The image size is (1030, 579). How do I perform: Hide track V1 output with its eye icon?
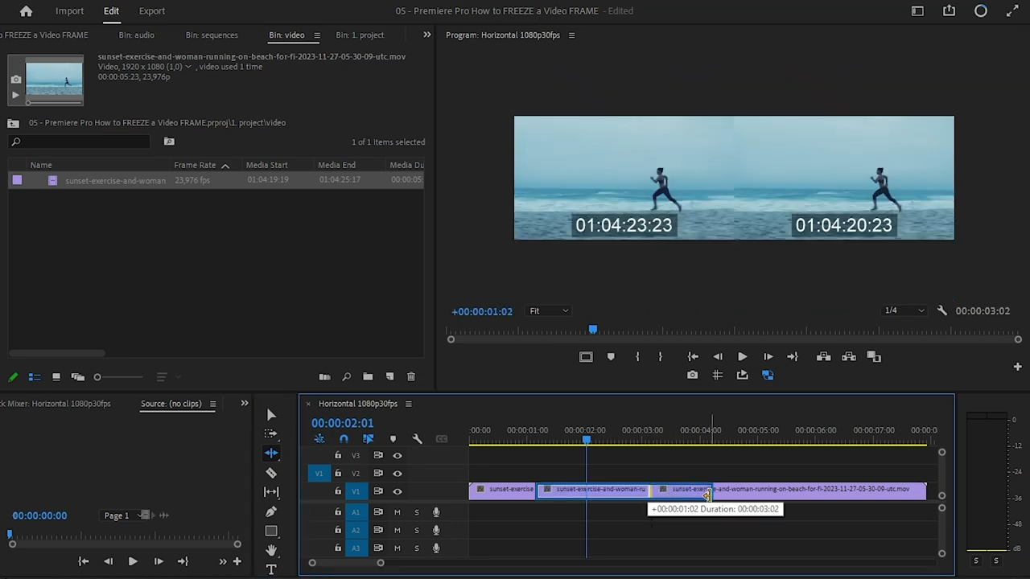click(x=397, y=491)
